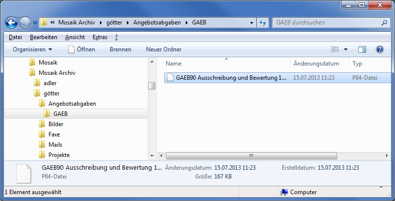Expand the chevron after 'Mosaik Archiv' breadcrumb

point(101,22)
